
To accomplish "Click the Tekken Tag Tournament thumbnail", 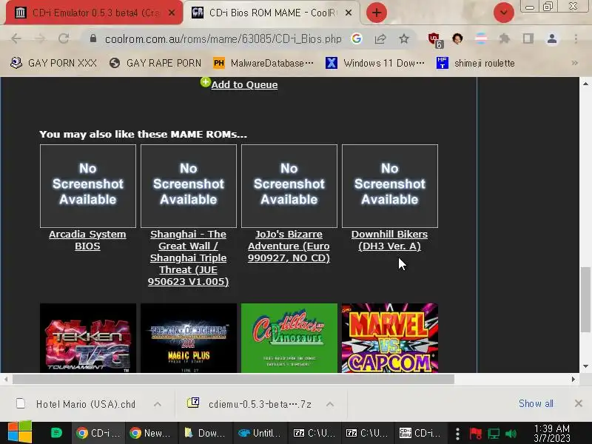I will click(88, 338).
